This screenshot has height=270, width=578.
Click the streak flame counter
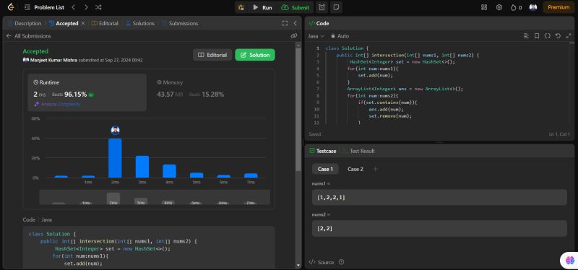(516, 7)
